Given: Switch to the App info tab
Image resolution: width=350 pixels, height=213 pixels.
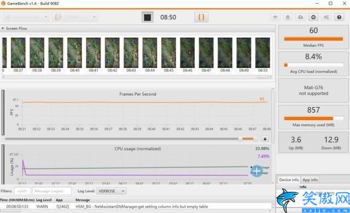Looking at the screenshot, I should click(x=310, y=180).
